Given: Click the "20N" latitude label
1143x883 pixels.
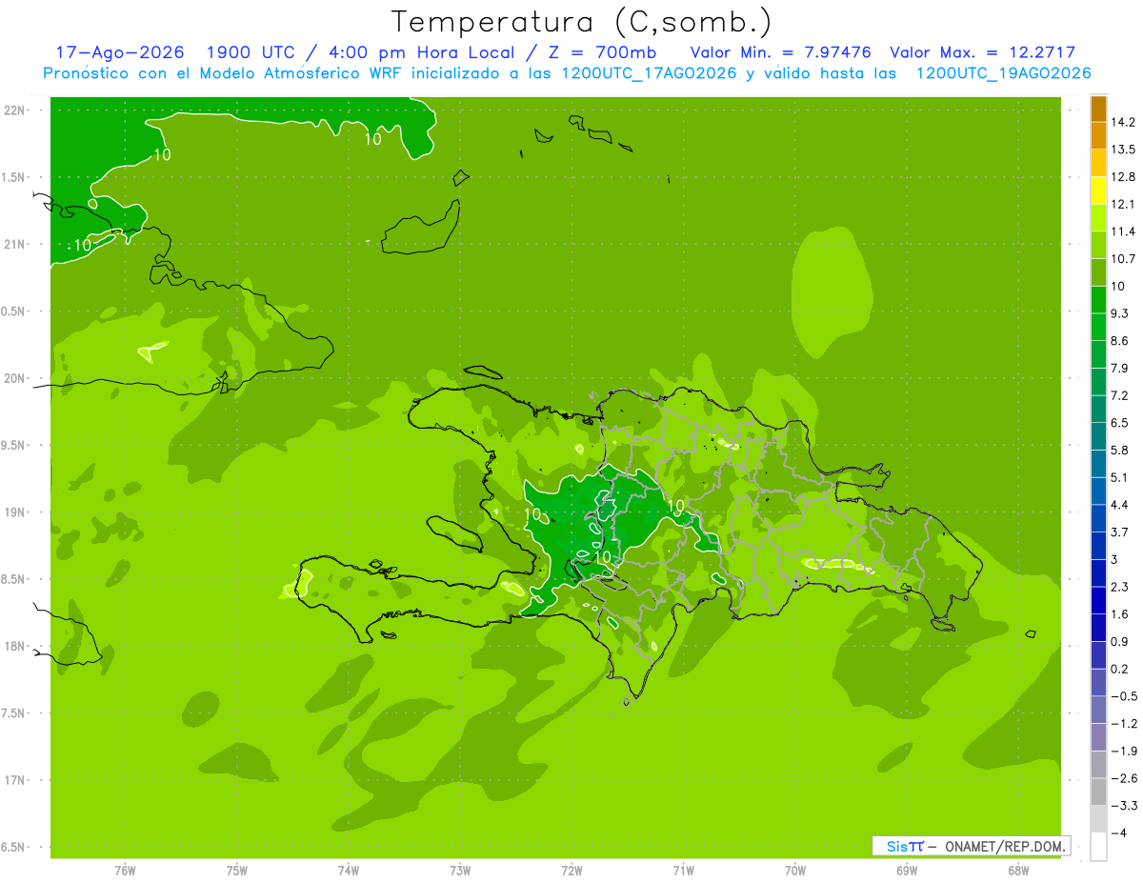Looking at the screenshot, I should click(16, 378).
